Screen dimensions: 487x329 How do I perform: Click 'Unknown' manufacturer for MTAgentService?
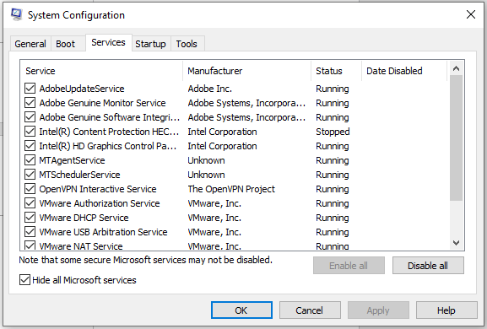[206, 160]
